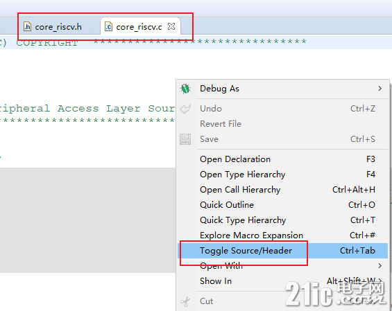Viewport: 392px width, 311px height.
Task: Close the core_riscv.c editor tab
Action: [x=171, y=26]
